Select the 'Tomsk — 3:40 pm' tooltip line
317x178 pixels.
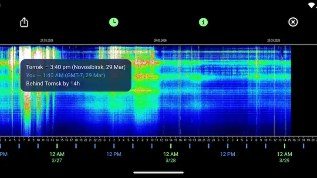(x=76, y=67)
